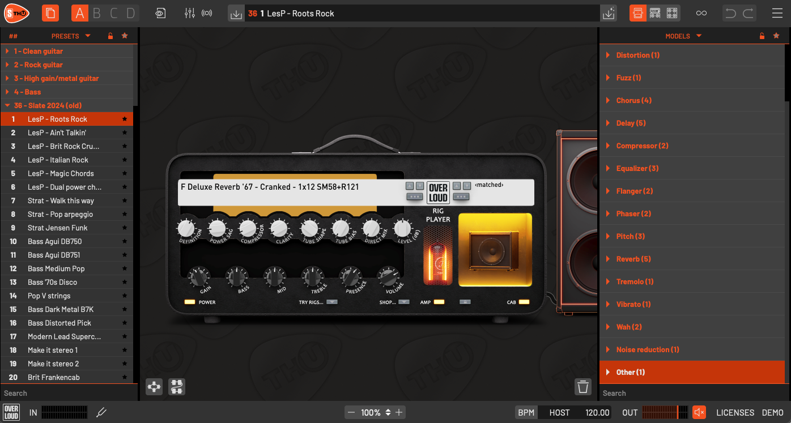Toggle the amp POWER switch
This screenshot has height=423, width=791.
tap(189, 302)
